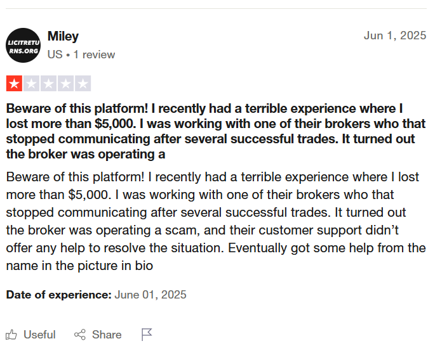The width and height of the screenshot is (435, 360).
Task: Click the second grey star
Action: (x=31, y=84)
